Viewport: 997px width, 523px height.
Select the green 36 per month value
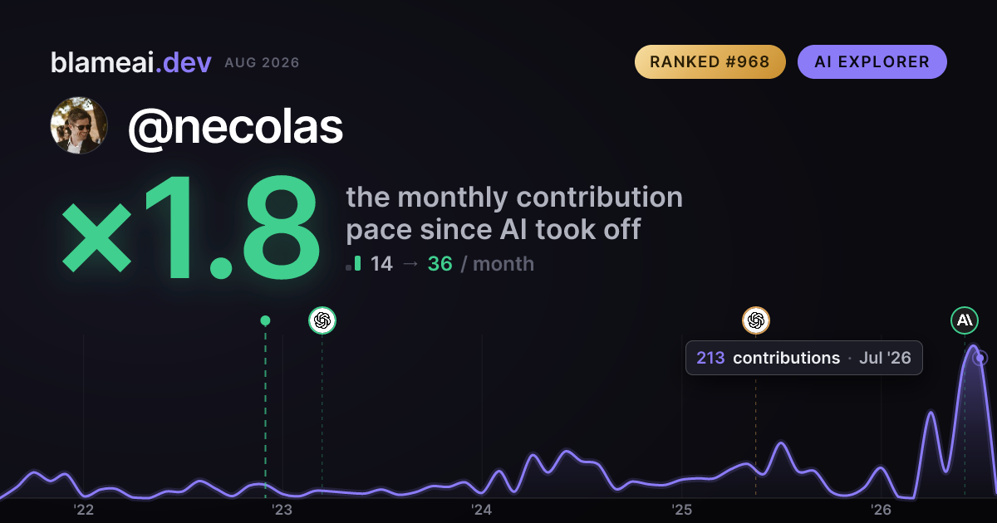pos(440,264)
